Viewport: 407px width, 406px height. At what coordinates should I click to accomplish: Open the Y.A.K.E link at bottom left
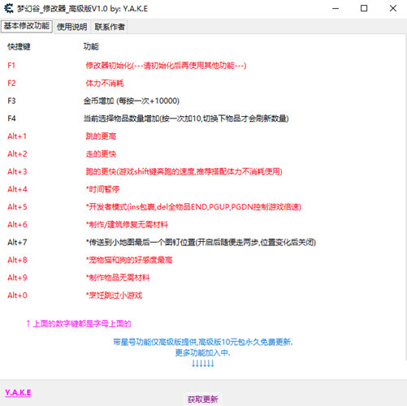(18, 392)
